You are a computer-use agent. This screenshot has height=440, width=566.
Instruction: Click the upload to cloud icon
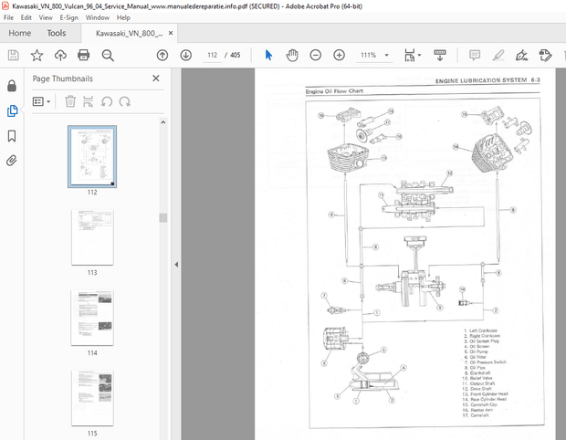(60, 55)
